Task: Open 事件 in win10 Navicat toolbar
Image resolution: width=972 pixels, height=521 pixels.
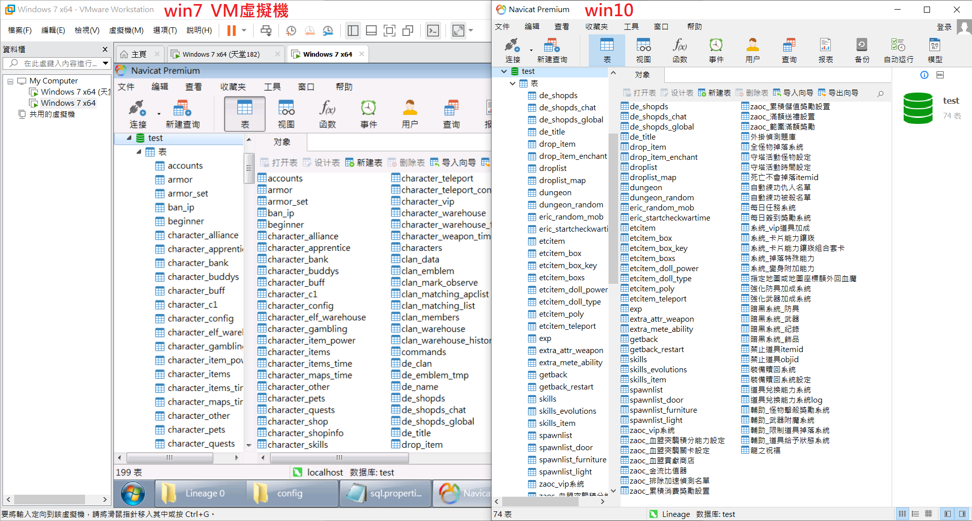Action: pyautogui.click(x=716, y=51)
